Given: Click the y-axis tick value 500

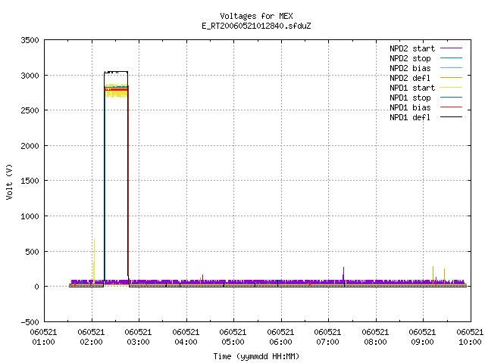Looking at the screenshot, I should [32, 252].
